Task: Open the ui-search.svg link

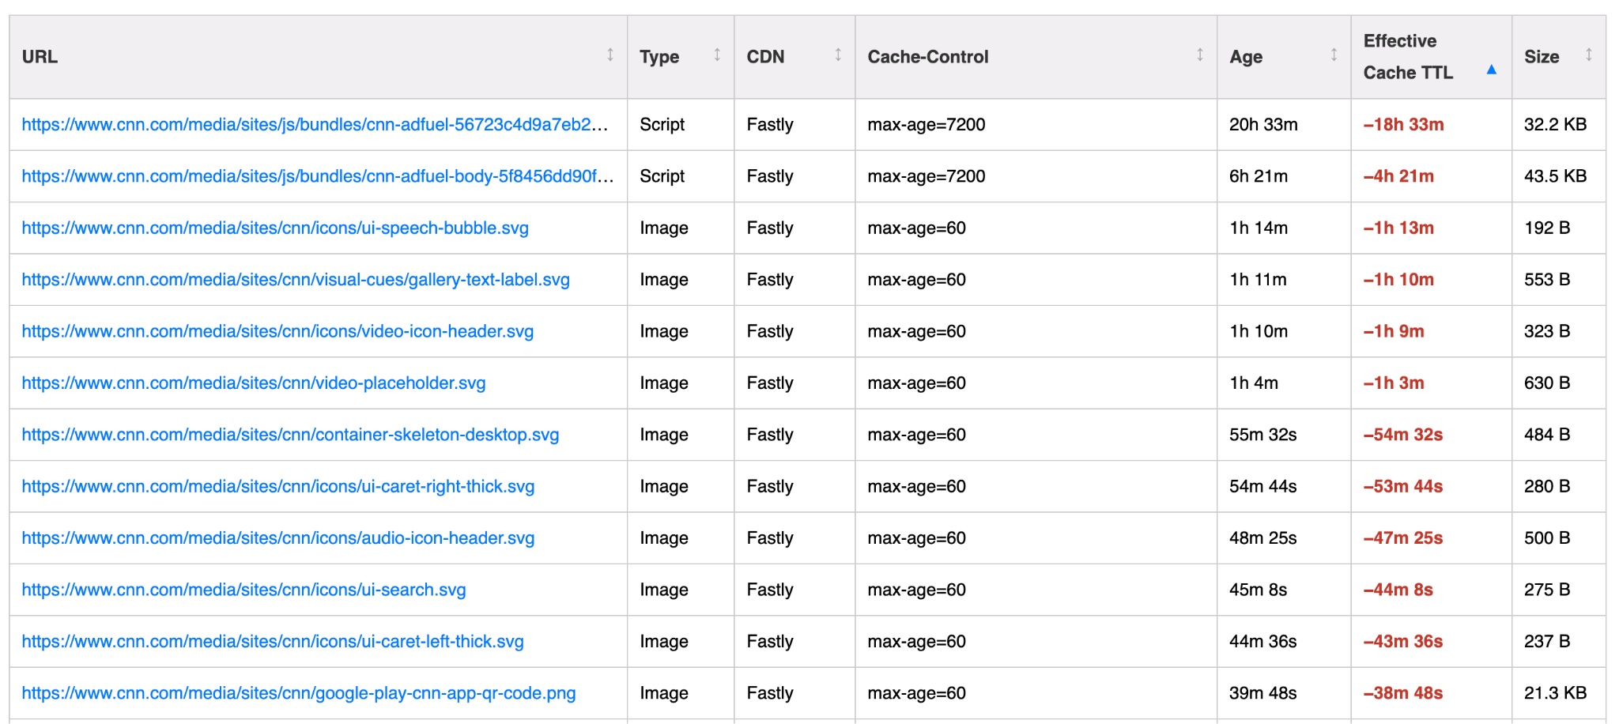Action: pyautogui.click(x=243, y=590)
